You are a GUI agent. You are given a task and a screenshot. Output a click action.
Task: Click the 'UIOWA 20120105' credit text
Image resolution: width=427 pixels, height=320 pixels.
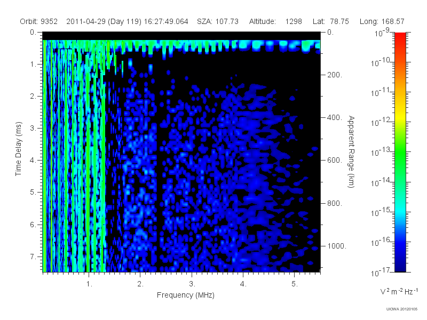401,309
